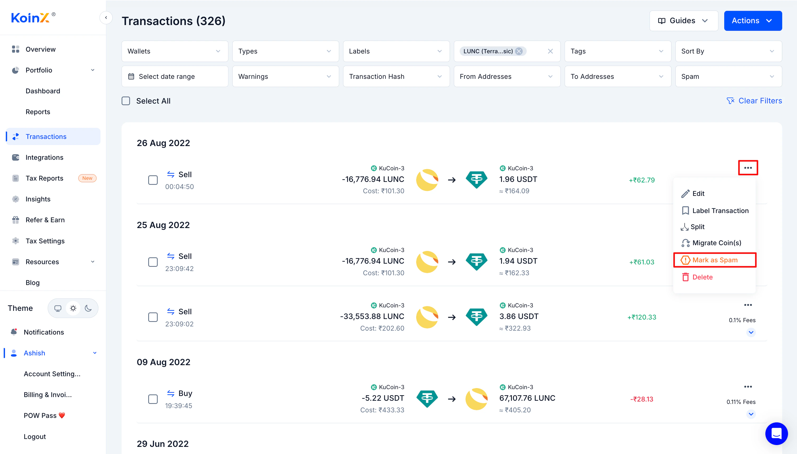The image size is (797, 454).
Task: Go to Tax Reports in sidebar
Action: pos(44,178)
